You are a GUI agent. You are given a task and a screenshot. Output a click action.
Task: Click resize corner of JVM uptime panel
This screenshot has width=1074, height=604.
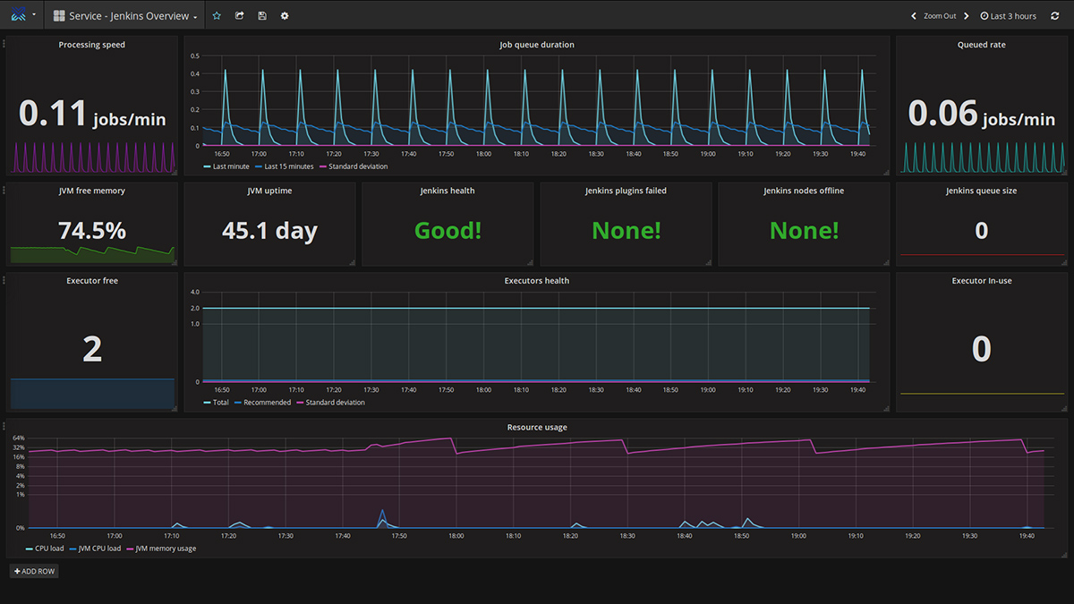click(x=352, y=262)
